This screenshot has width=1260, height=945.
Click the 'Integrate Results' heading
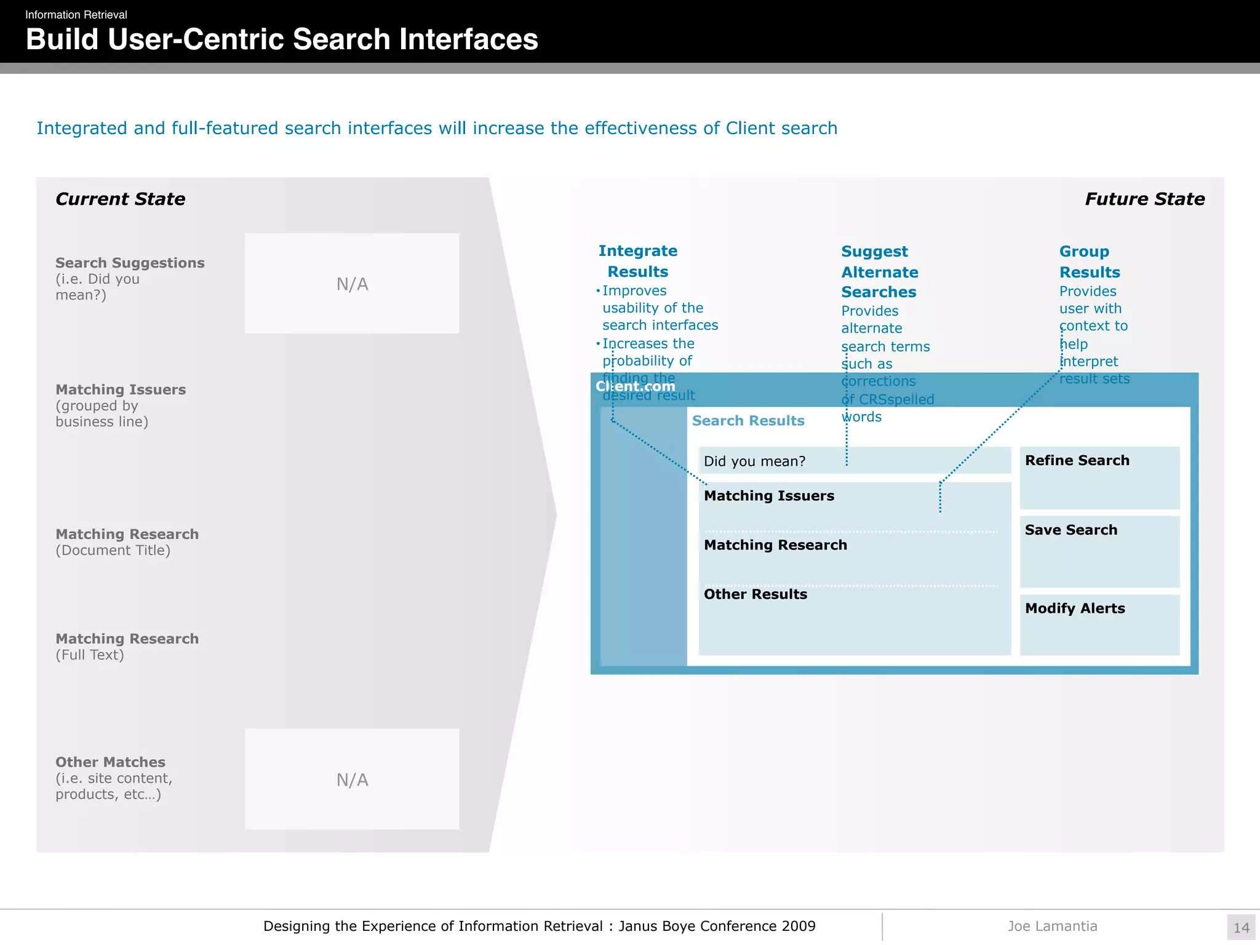638,261
